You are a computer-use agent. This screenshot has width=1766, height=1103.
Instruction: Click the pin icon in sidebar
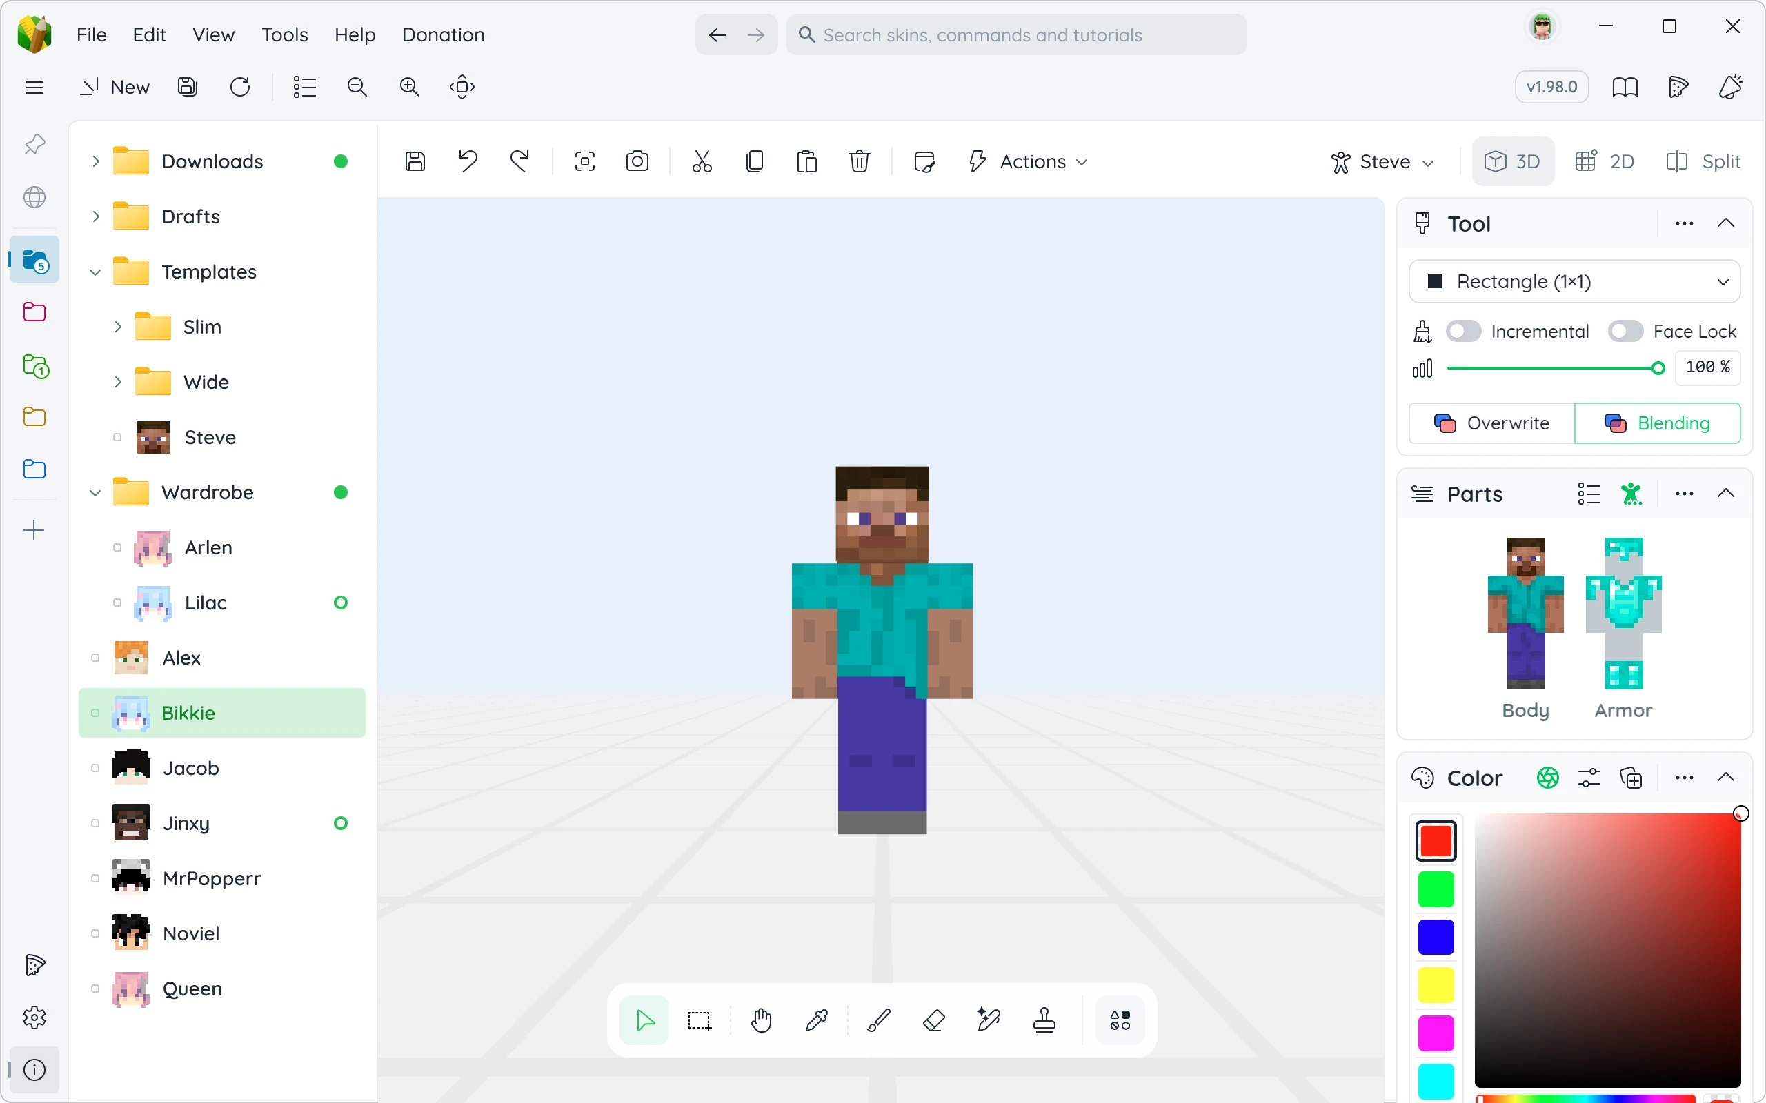tap(34, 145)
